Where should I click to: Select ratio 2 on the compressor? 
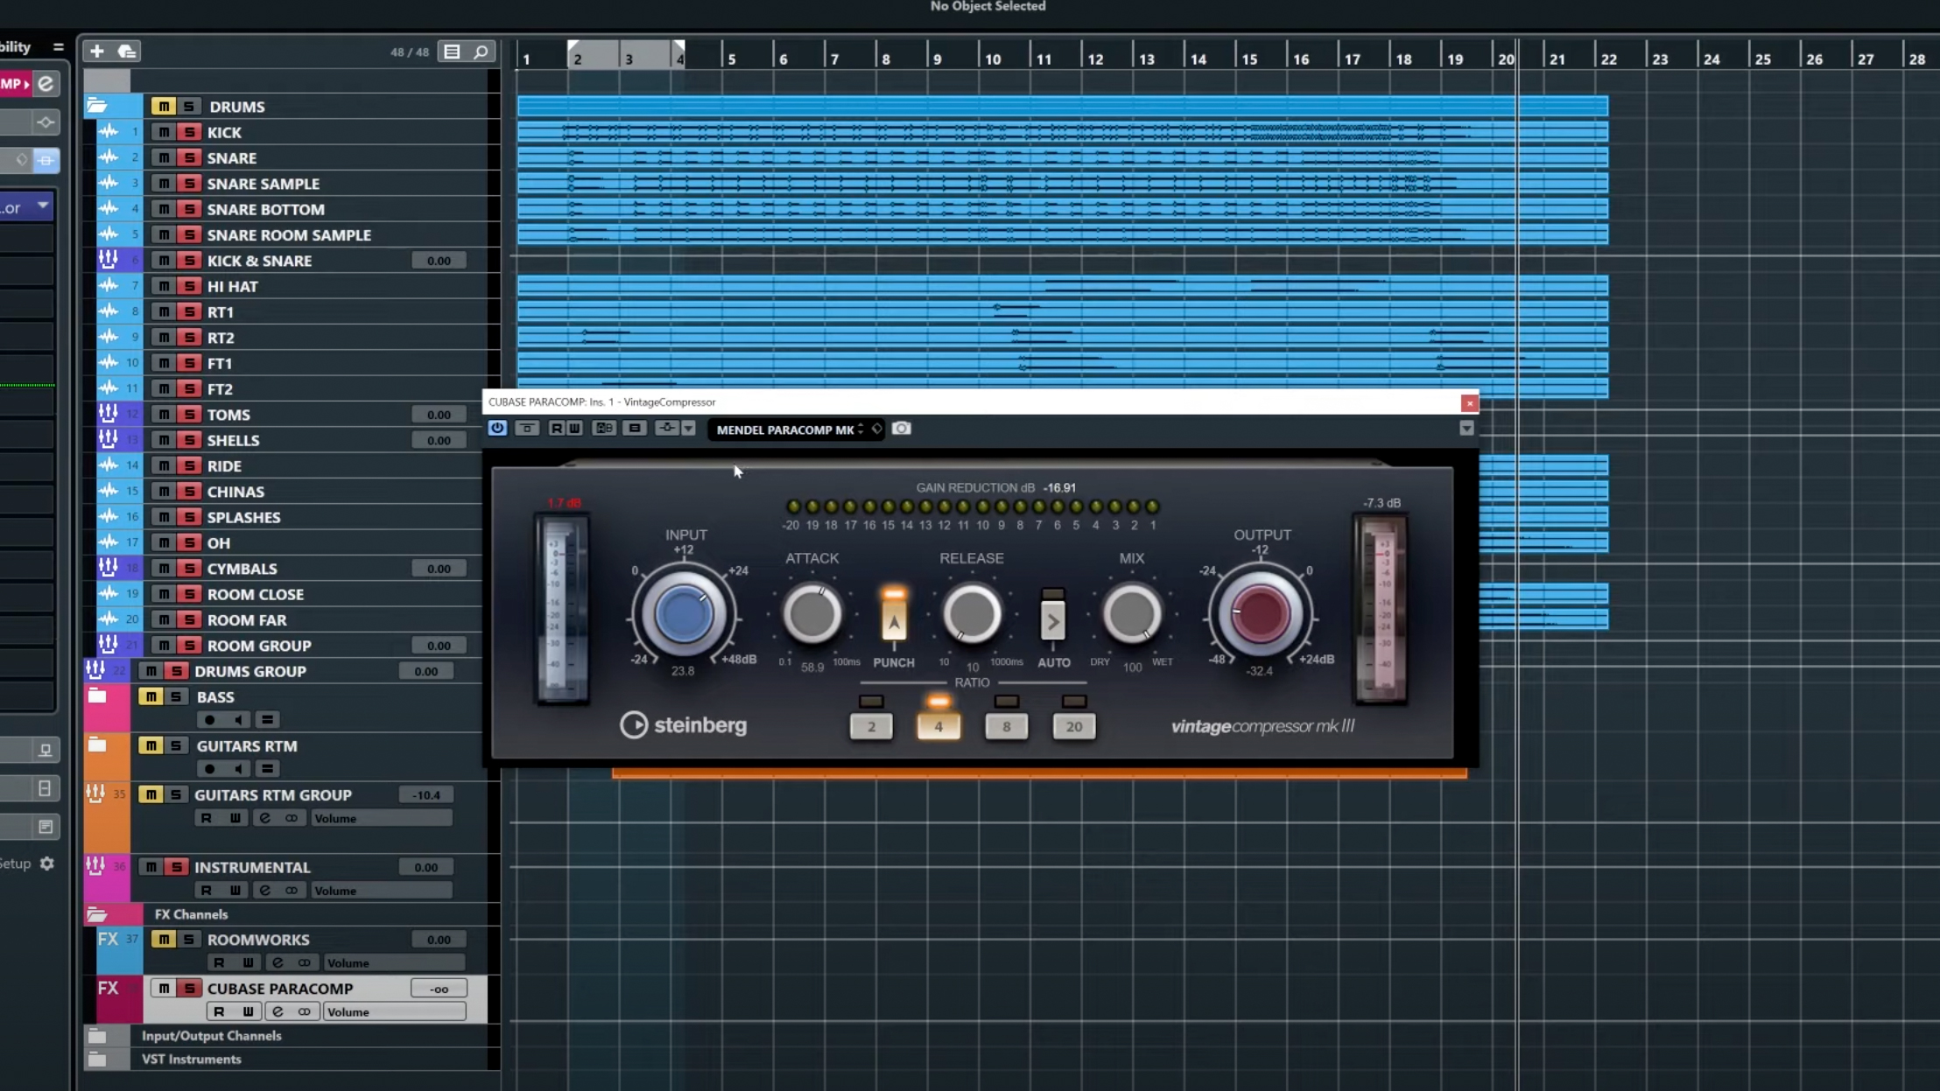coord(870,726)
